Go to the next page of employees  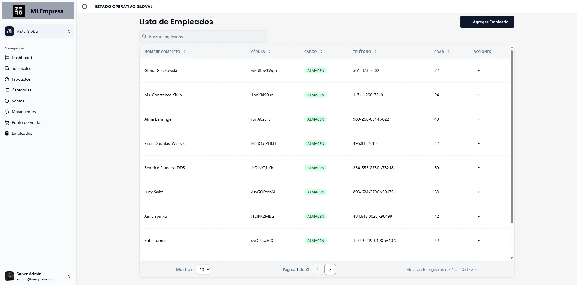point(330,269)
